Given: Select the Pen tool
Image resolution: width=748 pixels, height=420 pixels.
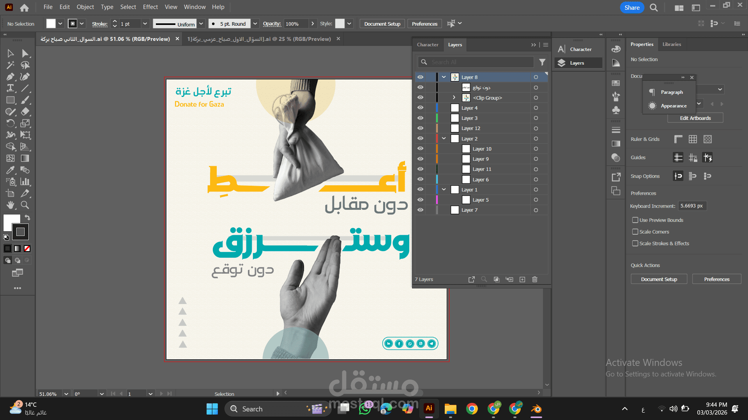Looking at the screenshot, I should 11,77.
